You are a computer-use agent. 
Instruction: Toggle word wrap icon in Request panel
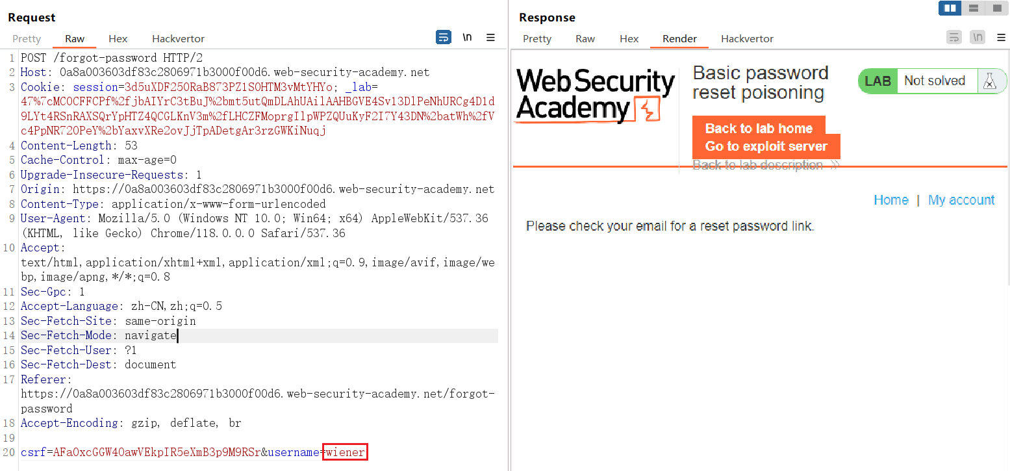tap(443, 37)
